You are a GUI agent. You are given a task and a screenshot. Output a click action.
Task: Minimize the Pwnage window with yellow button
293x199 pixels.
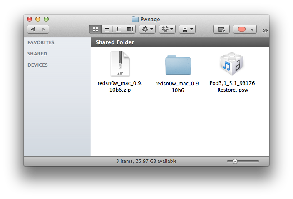(38, 19)
